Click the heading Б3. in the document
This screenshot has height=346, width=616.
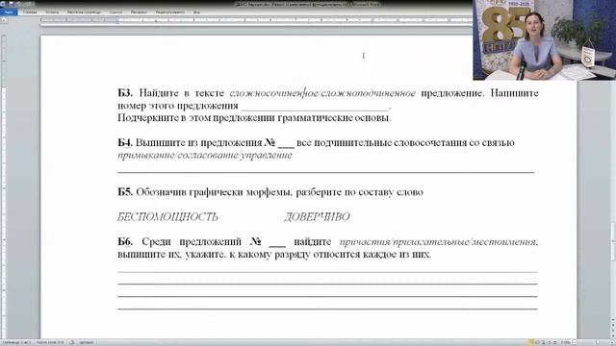click(x=125, y=93)
